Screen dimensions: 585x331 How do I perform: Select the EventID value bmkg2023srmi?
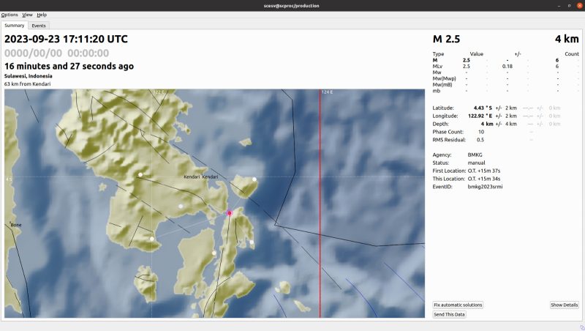tap(485, 187)
